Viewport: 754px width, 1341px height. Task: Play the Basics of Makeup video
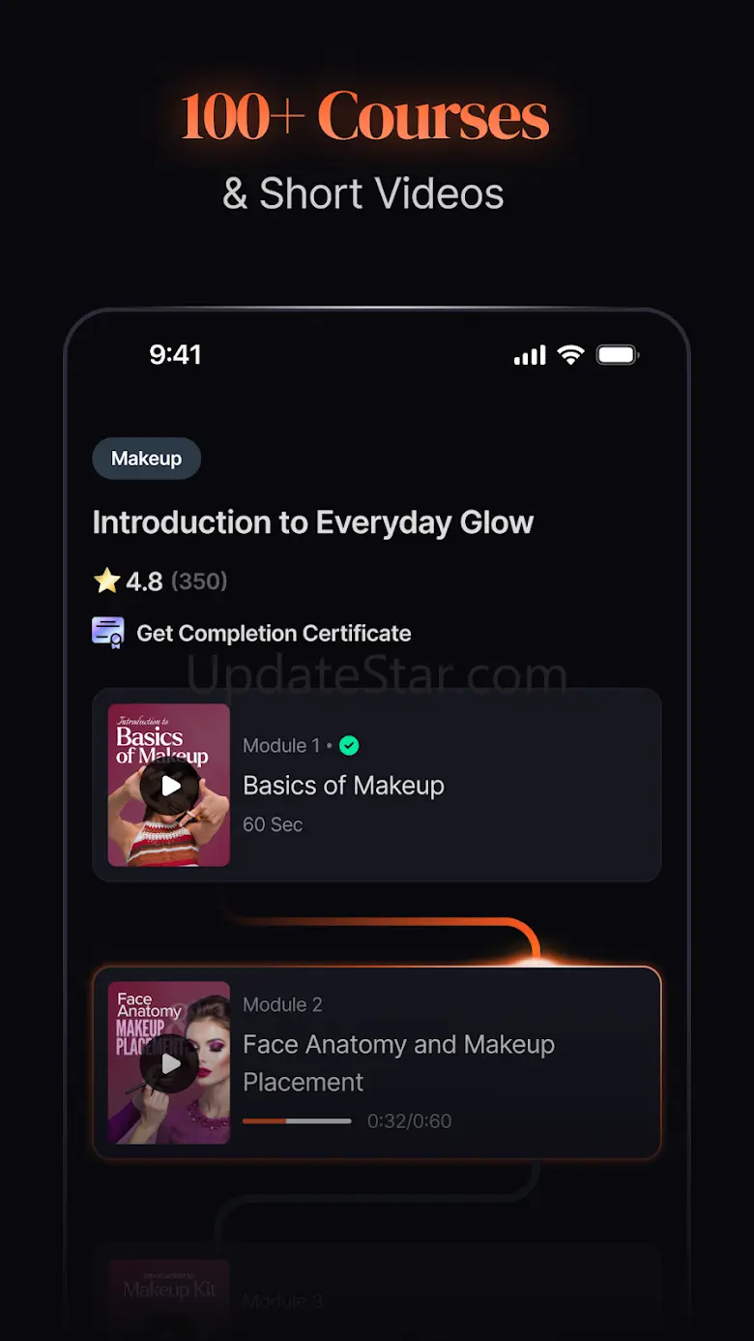169,786
